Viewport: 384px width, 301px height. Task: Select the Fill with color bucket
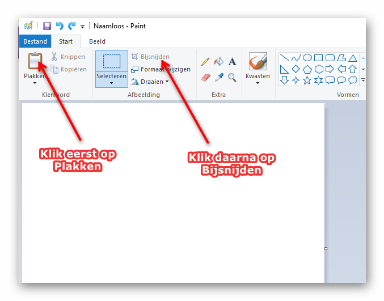[x=218, y=61]
